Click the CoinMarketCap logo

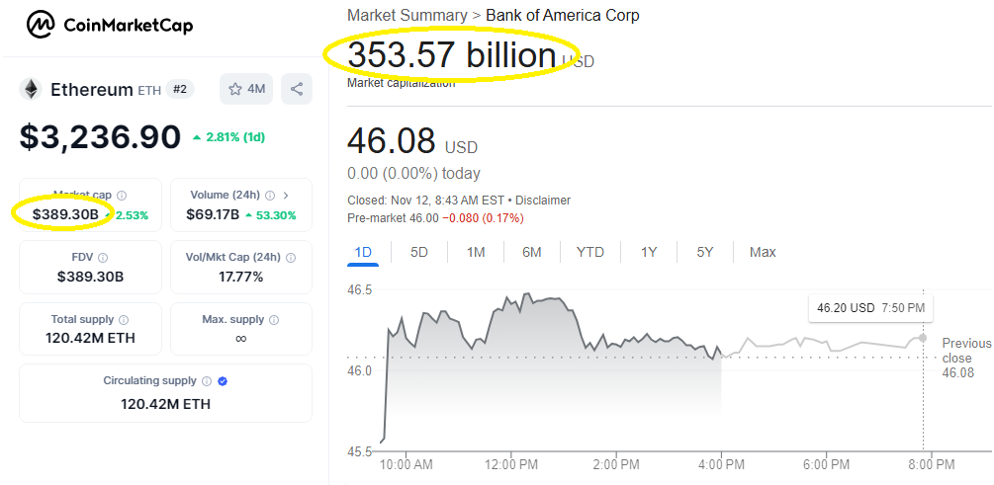pyautogui.click(x=110, y=26)
